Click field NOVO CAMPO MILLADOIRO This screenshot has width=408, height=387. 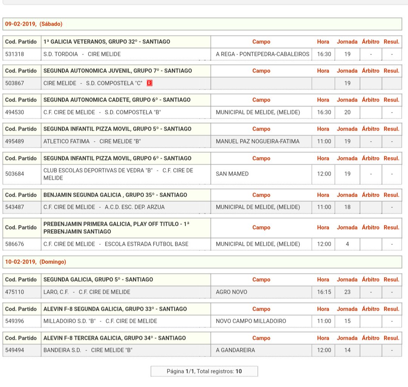click(251, 321)
